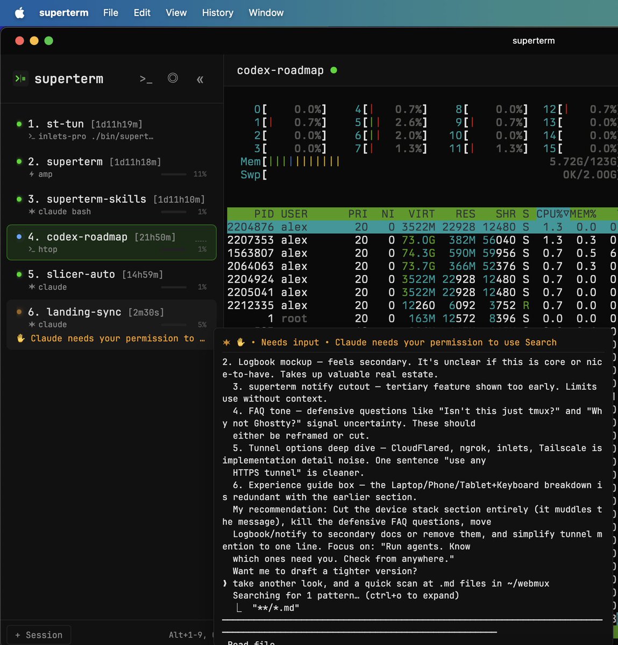The height and width of the screenshot is (645, 618).
Task: Open the Apple menu
Action: coord(19,13)
